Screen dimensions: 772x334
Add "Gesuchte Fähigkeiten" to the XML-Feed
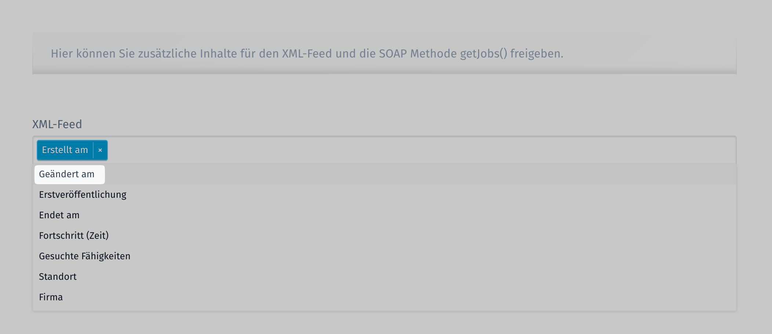(84, 256)
